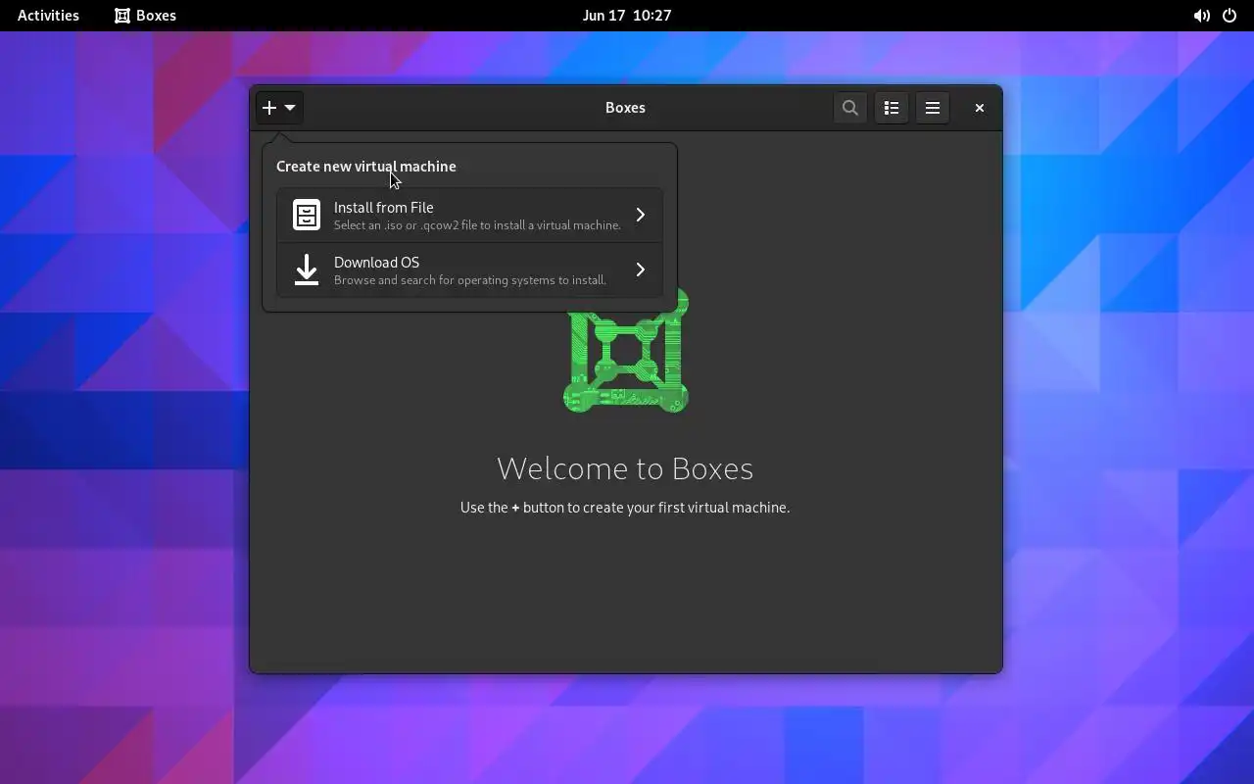The width and height of the screenshot is (1254, 784).
Task: Click the volume speaker icon
Action: (1201, 16)
